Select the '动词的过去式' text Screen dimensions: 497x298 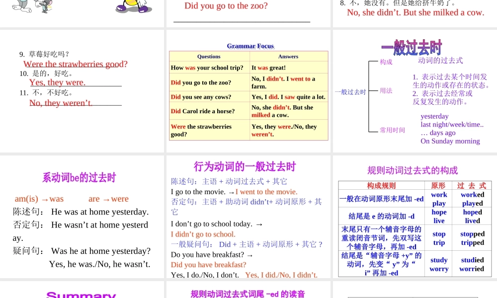coord(440,61)
